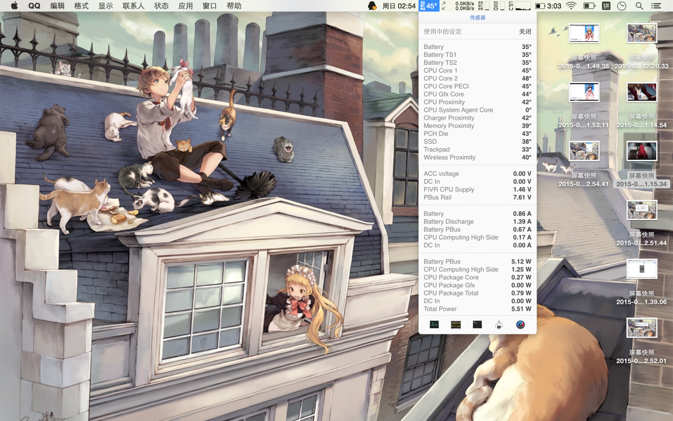Select the Wireless Proximity row
The height and width of the screenshot is (421, 673).
(477, 158)
